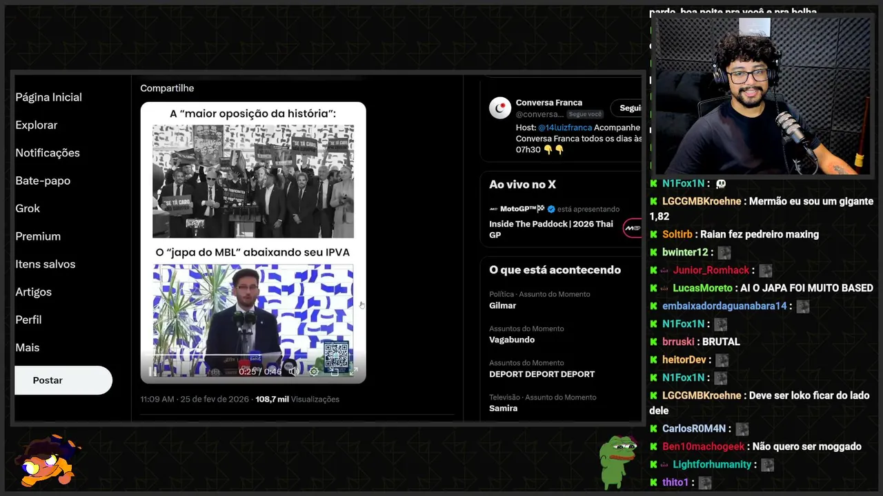This screenshot has height=496, width=883.
Task: Click subscriber badge next to Junior_Romhack
Action: pos(665,270)
